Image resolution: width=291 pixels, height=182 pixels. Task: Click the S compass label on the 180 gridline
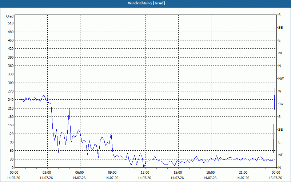click(x=279, y=117)
